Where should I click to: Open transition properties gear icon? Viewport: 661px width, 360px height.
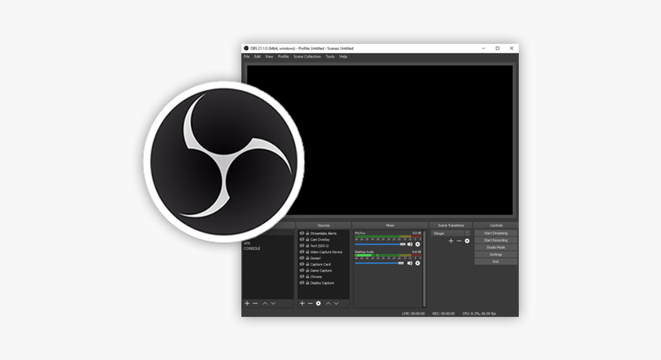tap(467, 241)
